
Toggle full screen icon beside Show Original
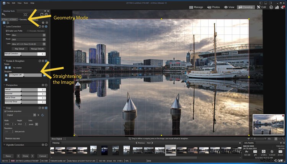coord(64,139)
